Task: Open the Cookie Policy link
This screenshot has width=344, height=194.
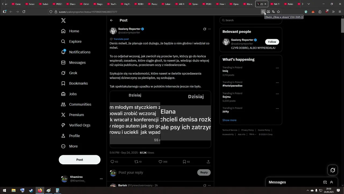Action: [x=264, y=130]
